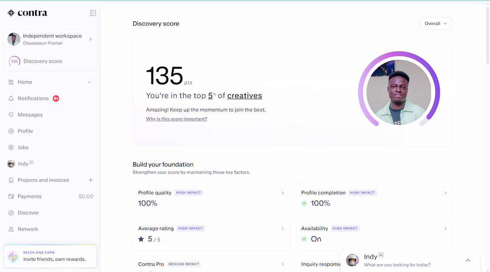The height and width of the screenshot is (272, 490).
Task: Collapse the sidebar panel icon
Action: [93, 13]
